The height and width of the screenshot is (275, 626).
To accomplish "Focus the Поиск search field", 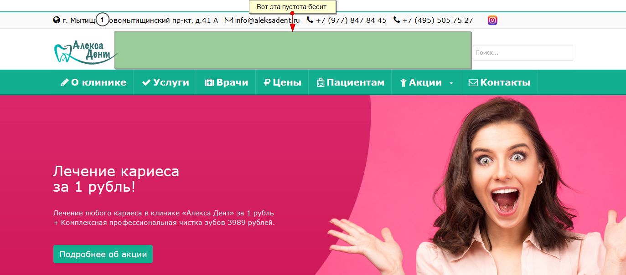I will (523, 52).
